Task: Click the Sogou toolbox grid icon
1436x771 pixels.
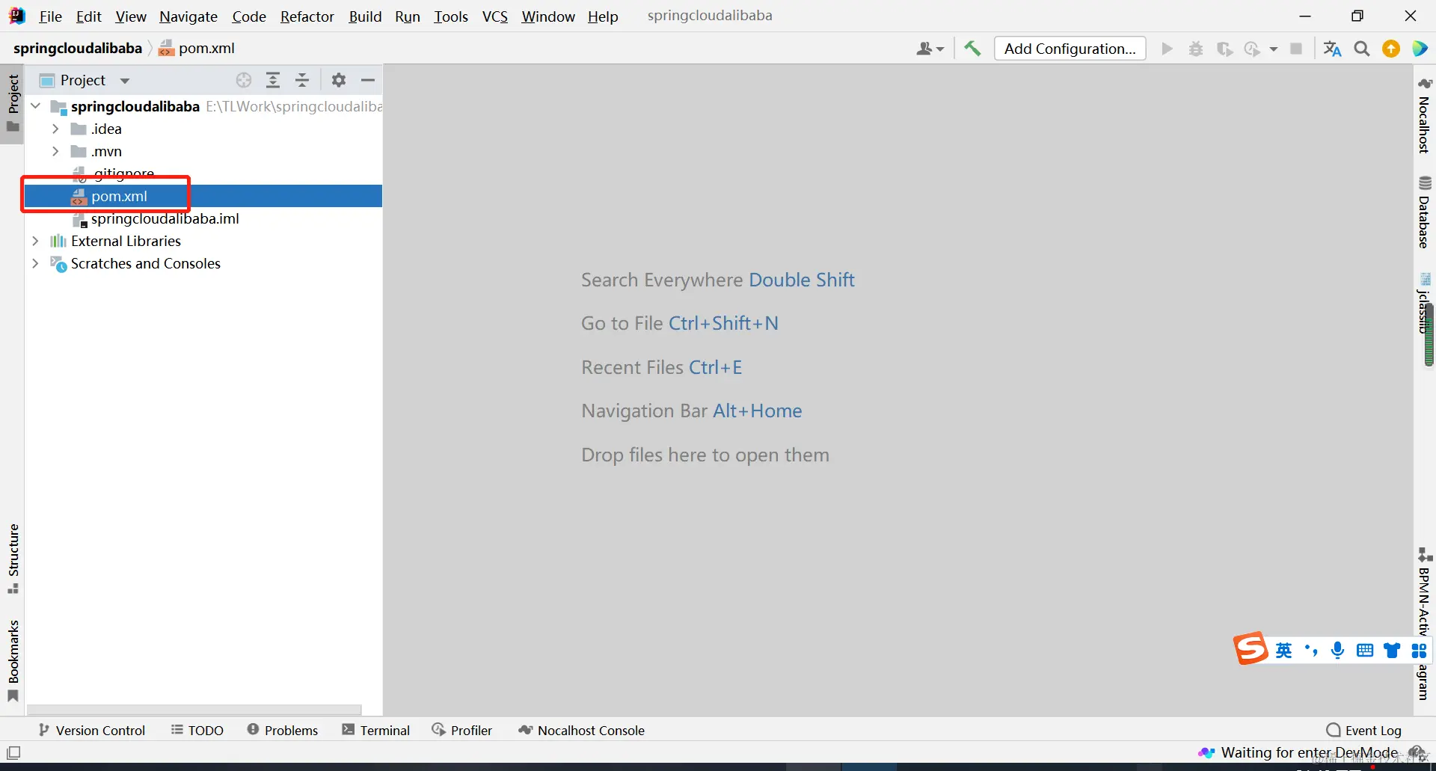Action: tap(1419, 650)
